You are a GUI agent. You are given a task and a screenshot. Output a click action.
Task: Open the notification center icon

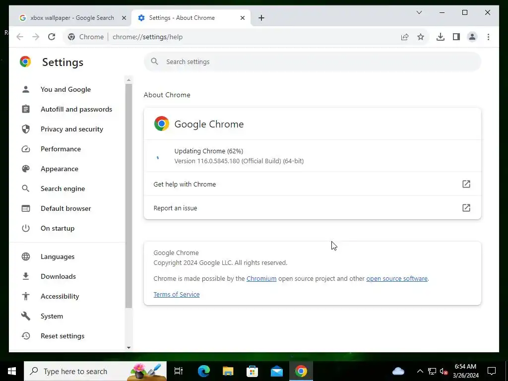(x=492, y=371)
